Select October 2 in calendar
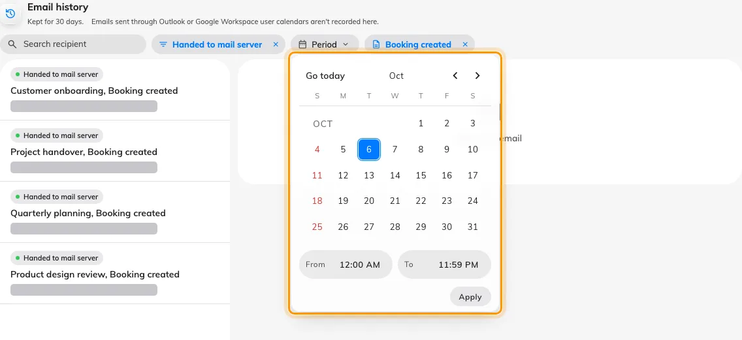742x340 pixels. point(447,124)
